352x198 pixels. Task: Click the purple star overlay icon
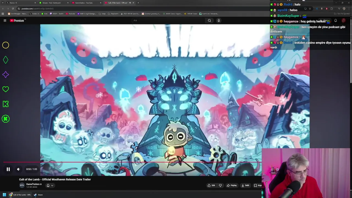point(5,75)
